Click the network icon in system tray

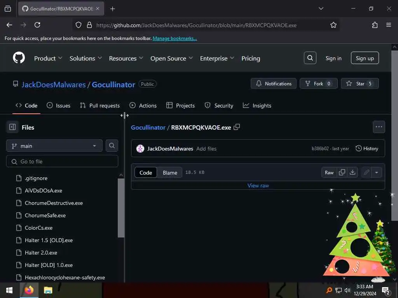point(339,290)
